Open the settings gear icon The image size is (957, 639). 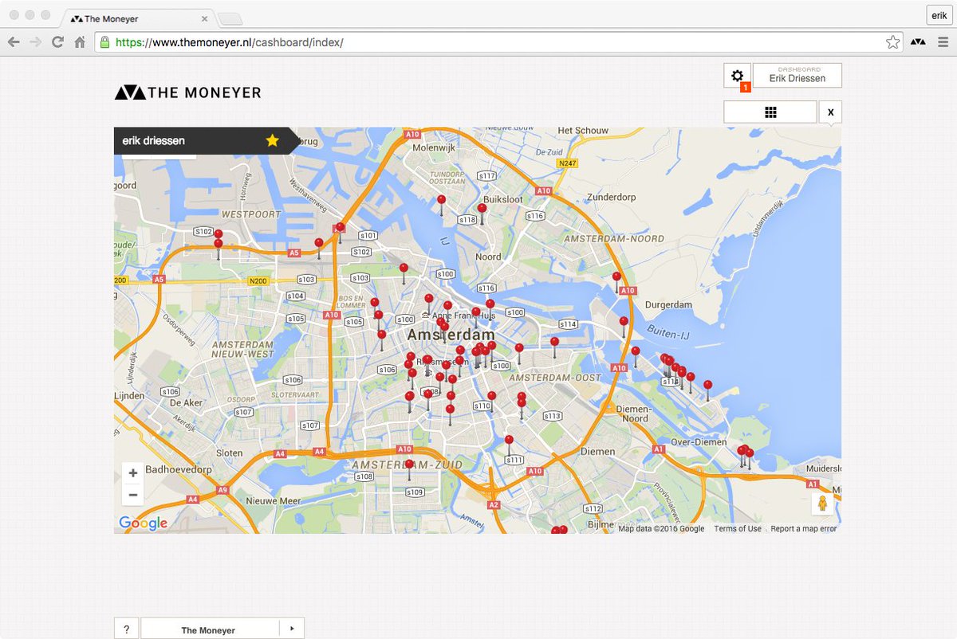[737, 75]
